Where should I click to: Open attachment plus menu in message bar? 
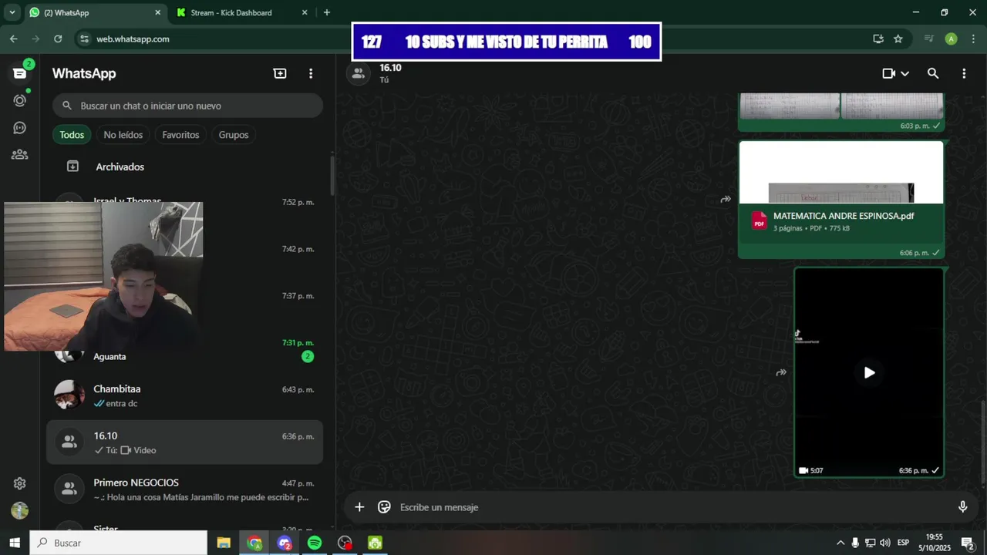(359, 507)
